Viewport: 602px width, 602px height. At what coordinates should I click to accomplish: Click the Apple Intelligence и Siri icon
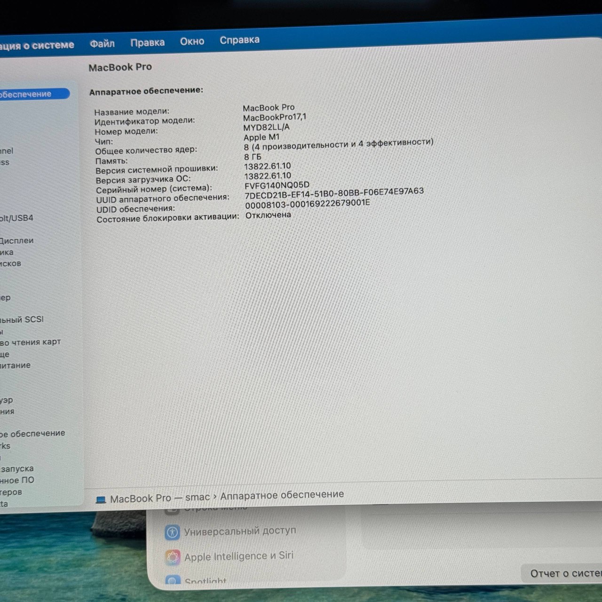174,557
